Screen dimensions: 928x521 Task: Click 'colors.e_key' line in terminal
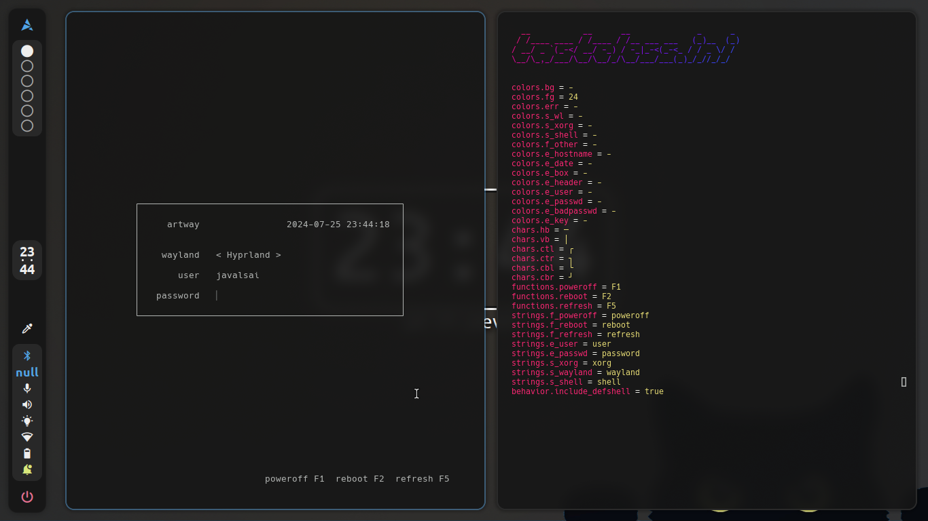550,220
